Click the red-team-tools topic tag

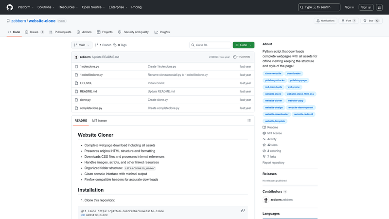click(x=273, y=87)
